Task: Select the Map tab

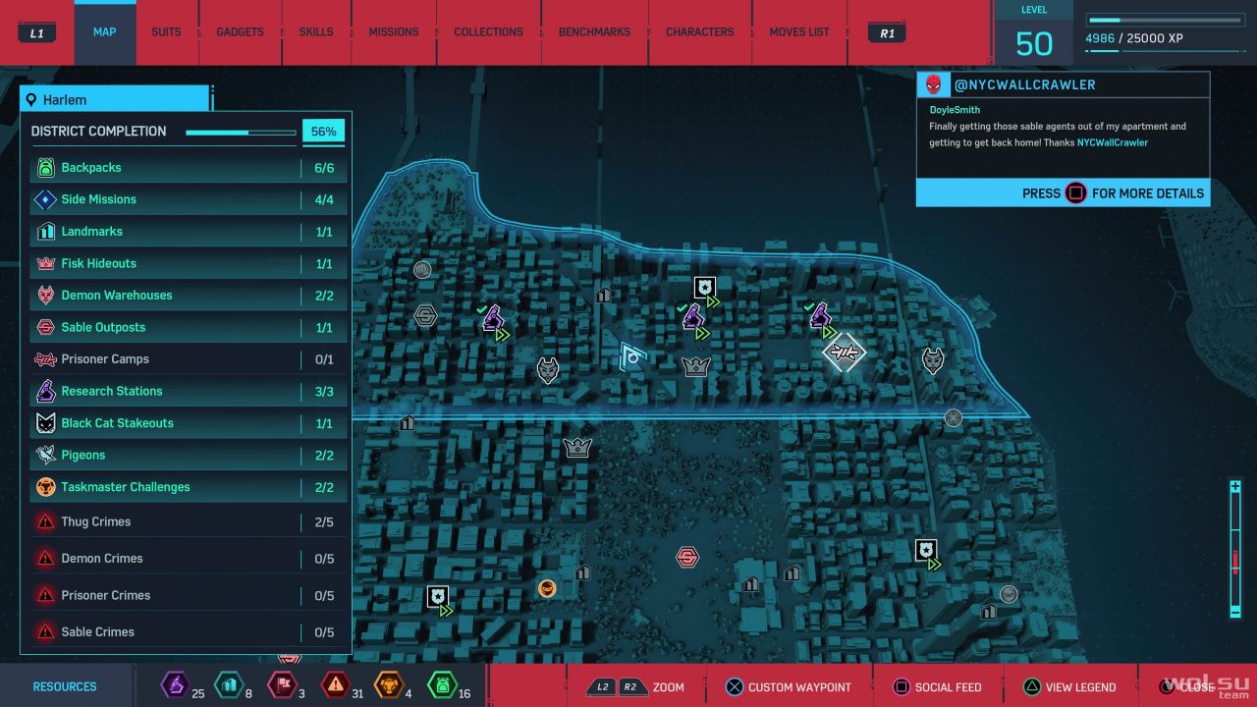Action: pyautogui.click(x=105, y=32)
